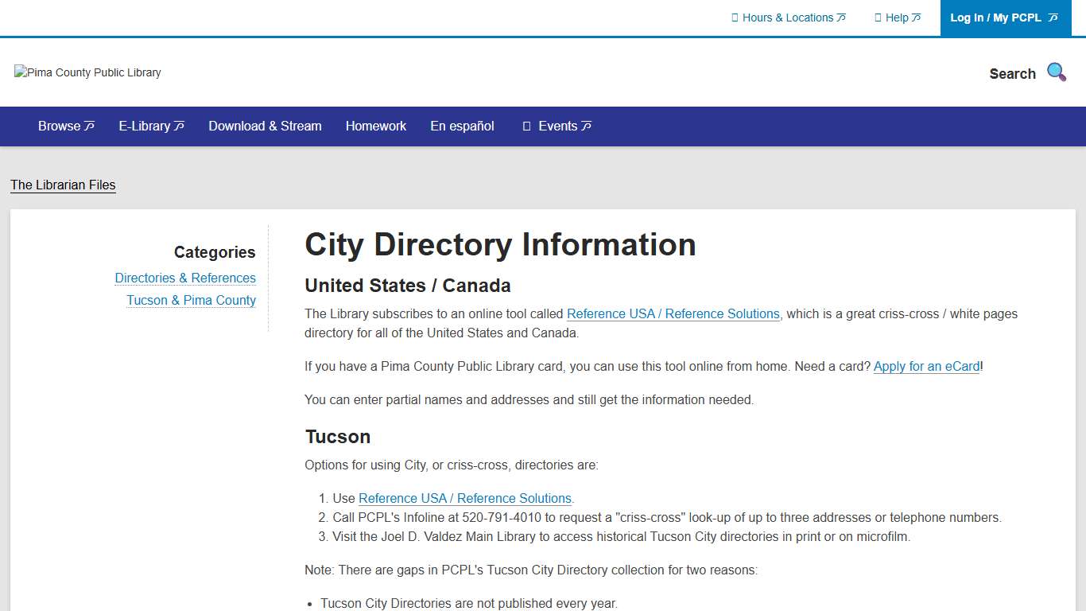The height and width of the screenshot is (611, 1086).
Task: Select the Directories & References category
Action: pyautogui.click(x=185, y=278)
